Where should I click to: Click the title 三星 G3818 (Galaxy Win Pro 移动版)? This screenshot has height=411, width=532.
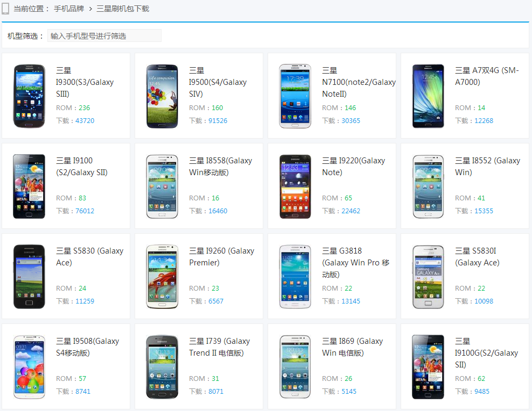(355, 263)
